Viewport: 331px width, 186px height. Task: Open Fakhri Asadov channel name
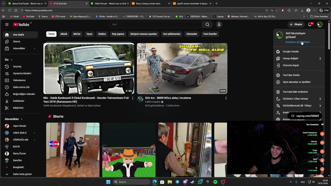(153, 102)
